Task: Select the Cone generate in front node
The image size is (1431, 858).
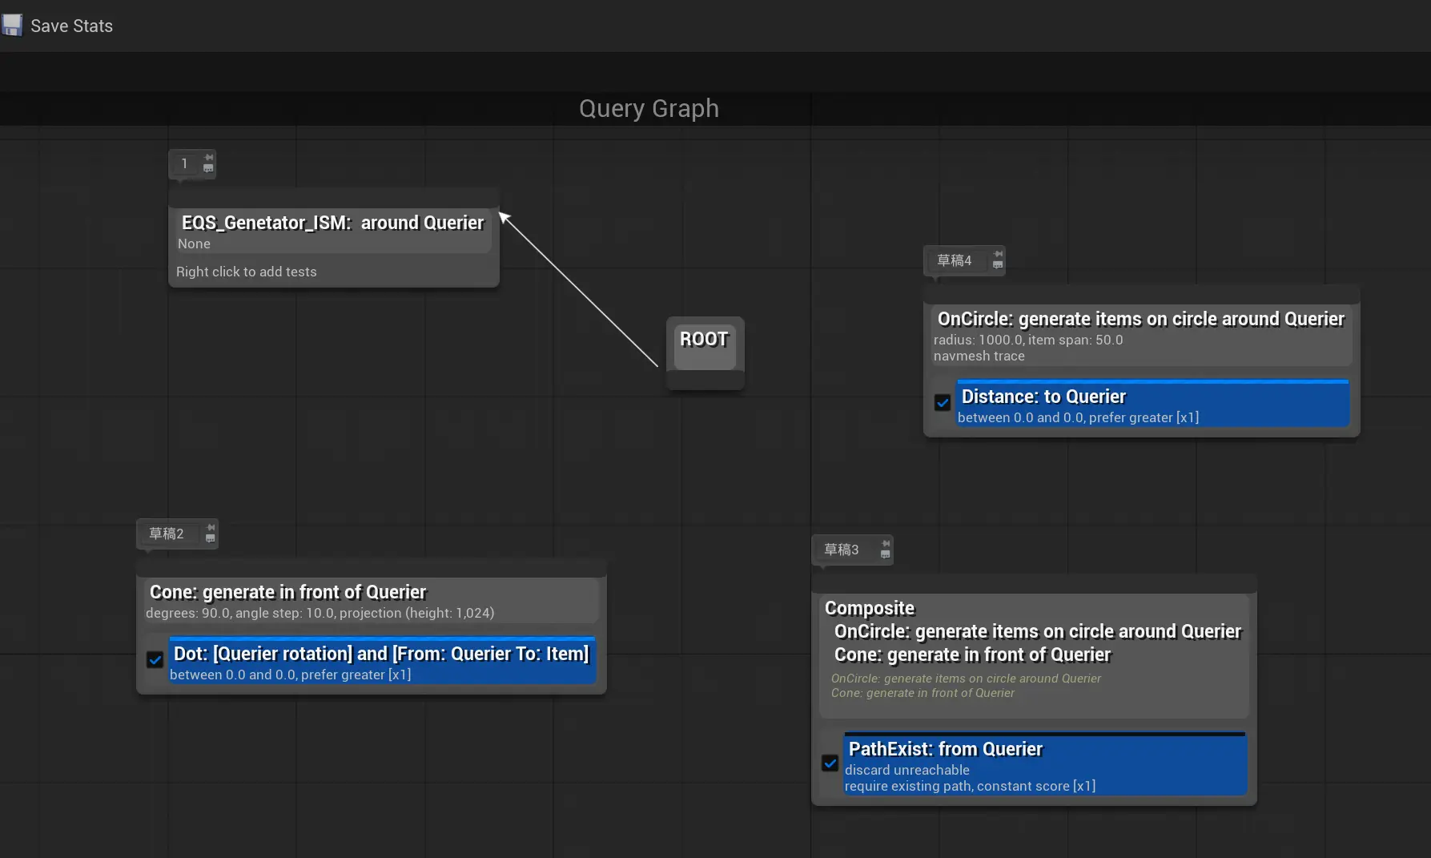Action: 288,592
